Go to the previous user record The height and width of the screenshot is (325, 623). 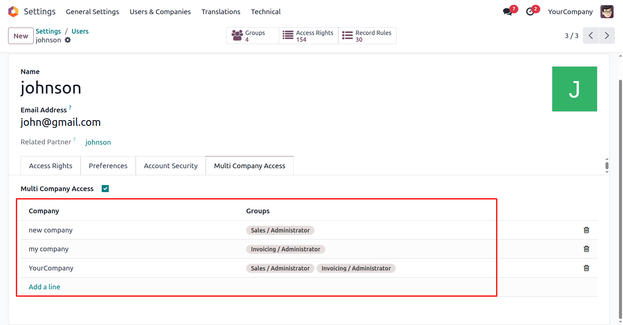pos(591,36)
